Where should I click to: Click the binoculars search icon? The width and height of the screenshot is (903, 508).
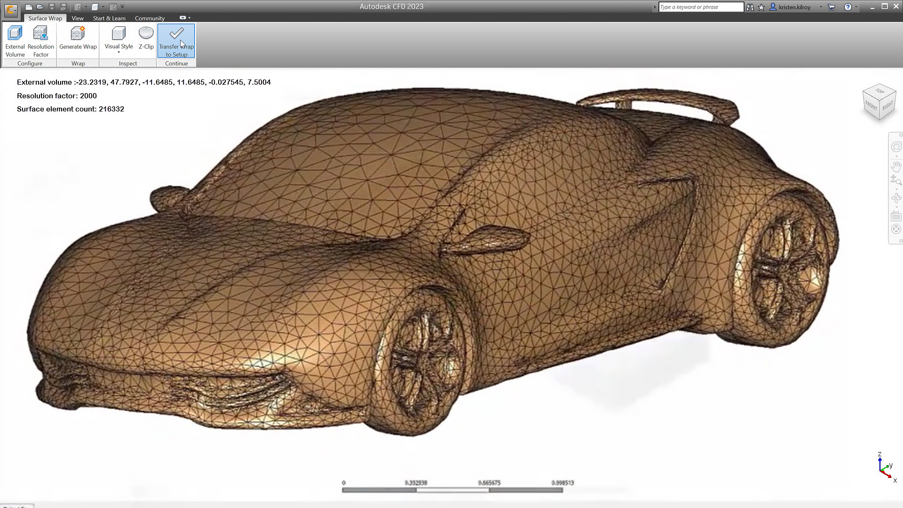click(x=750, y=7)
